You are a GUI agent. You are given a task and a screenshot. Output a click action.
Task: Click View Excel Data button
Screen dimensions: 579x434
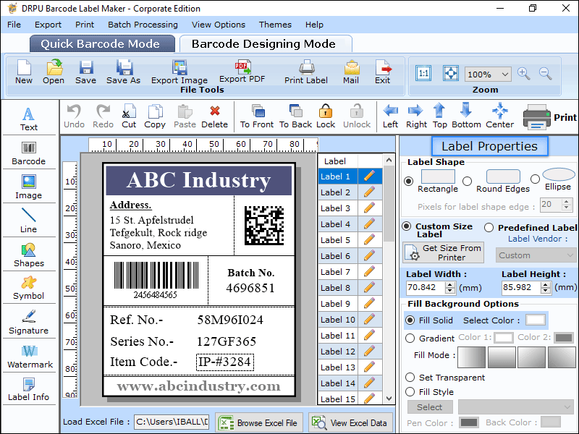[x=350, y=422]
